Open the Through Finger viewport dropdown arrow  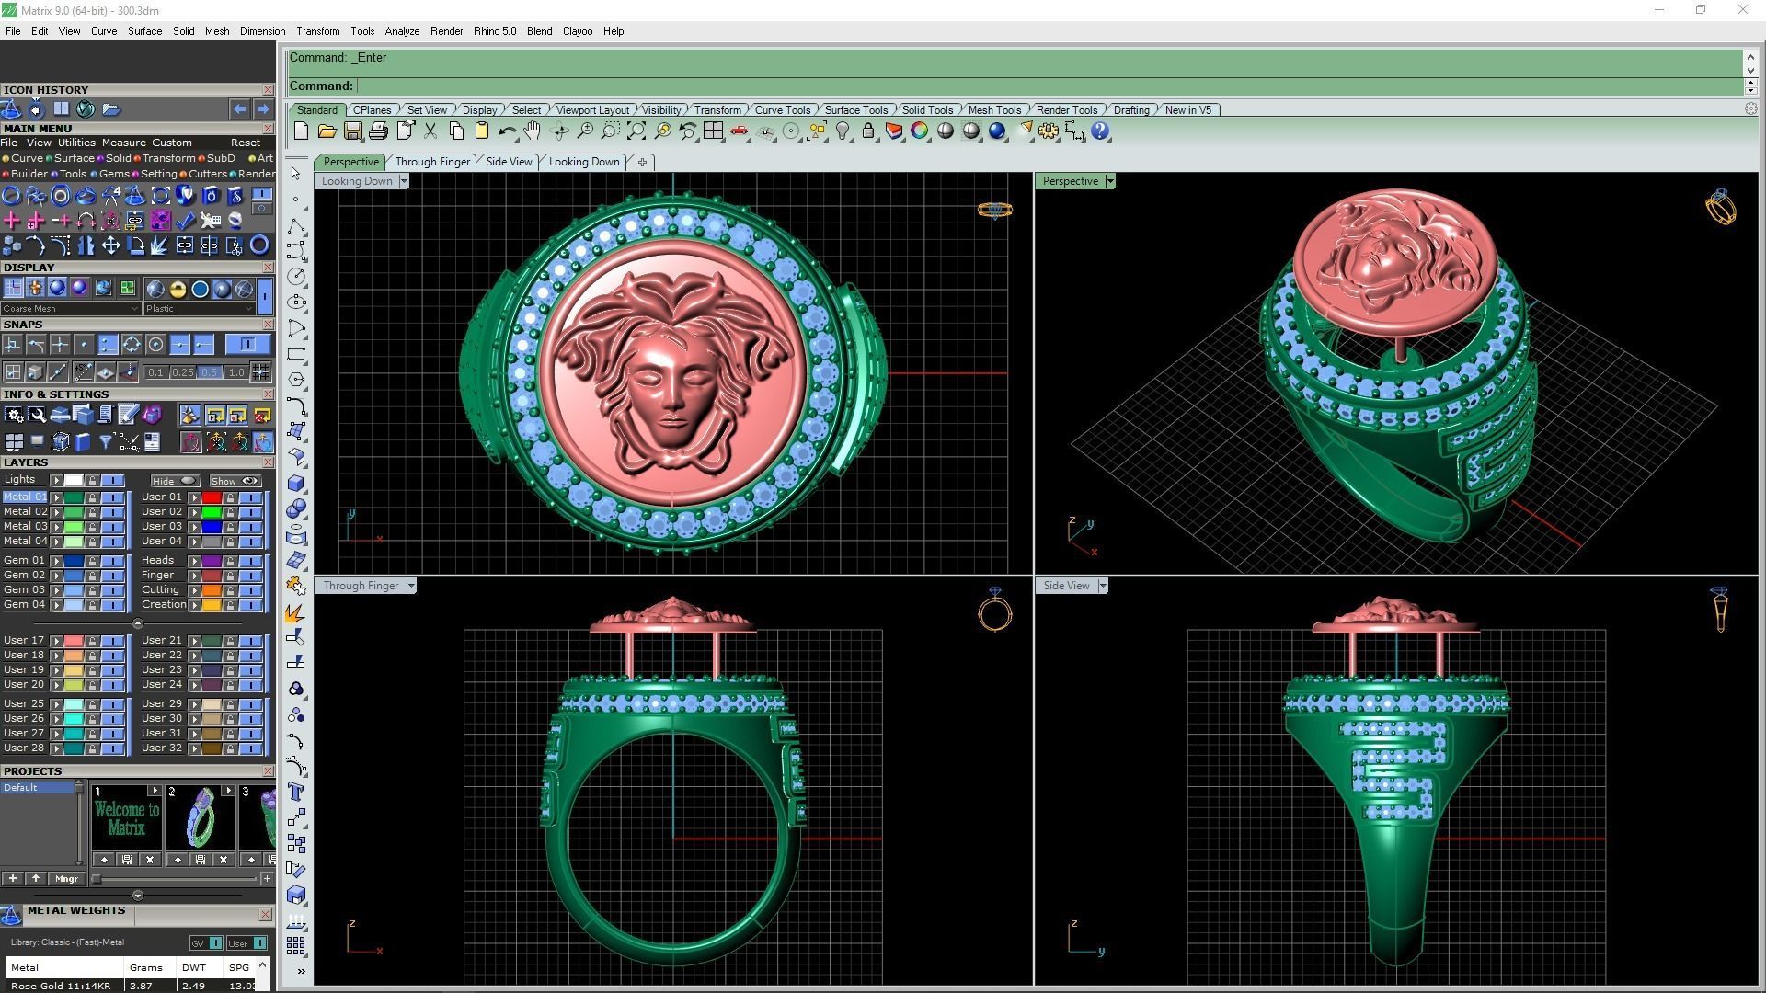tap(411, 586)
